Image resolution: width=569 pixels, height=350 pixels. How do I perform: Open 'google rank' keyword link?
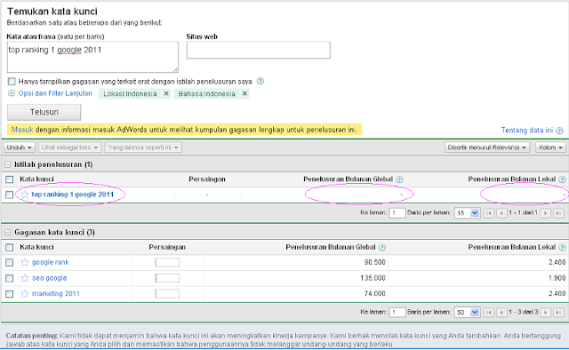pyautogui.click(x=51, y=262)
